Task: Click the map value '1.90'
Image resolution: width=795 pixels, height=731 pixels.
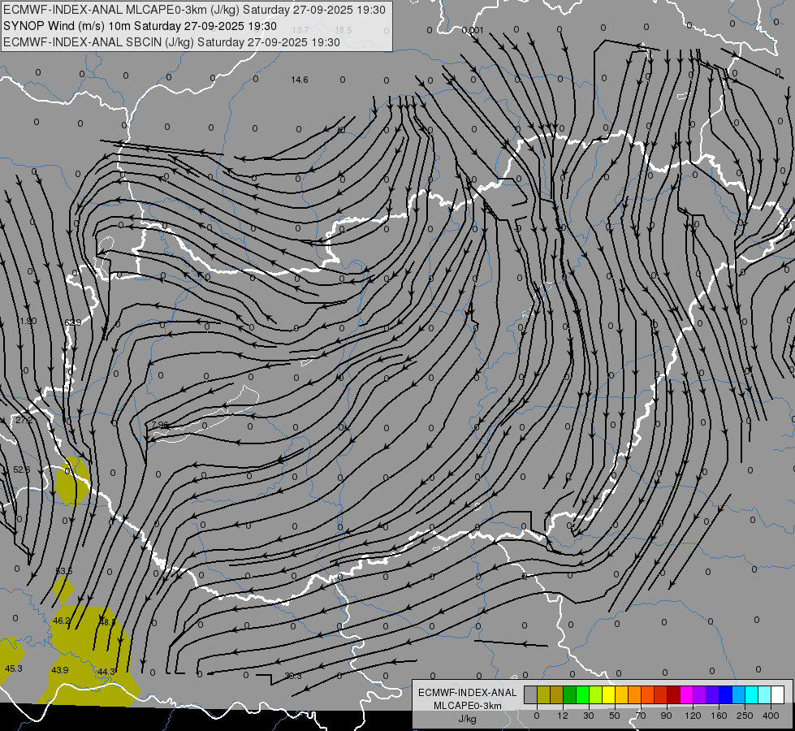Action: tap(28, 321)
